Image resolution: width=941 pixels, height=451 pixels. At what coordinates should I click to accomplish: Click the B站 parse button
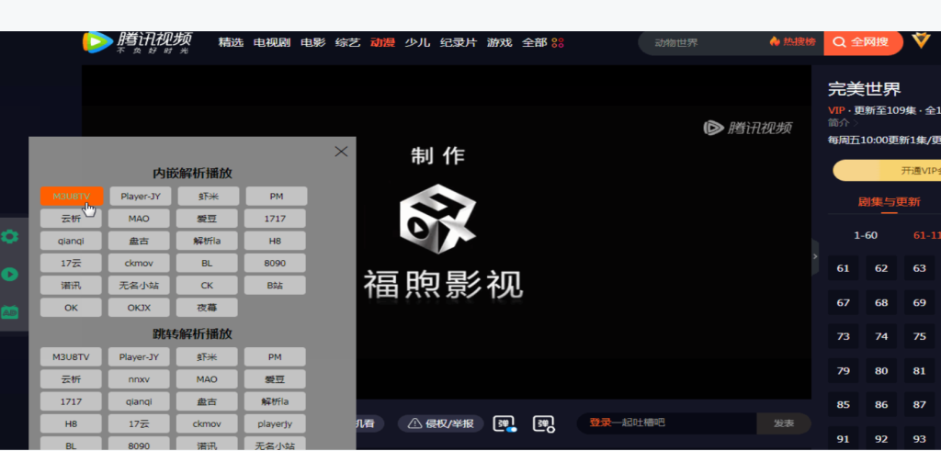pyautogui.click(x=275, y=286)
